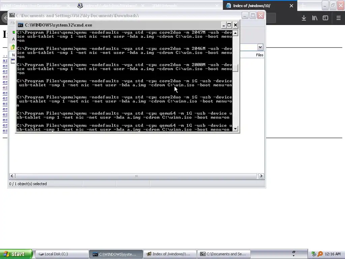Click 7-Zip horizontal scrollbar thumb

tap(136, 176)
